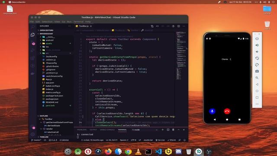
Task: Collapse RNVIDEOCHAT folder section
Action: click(46, 34)
